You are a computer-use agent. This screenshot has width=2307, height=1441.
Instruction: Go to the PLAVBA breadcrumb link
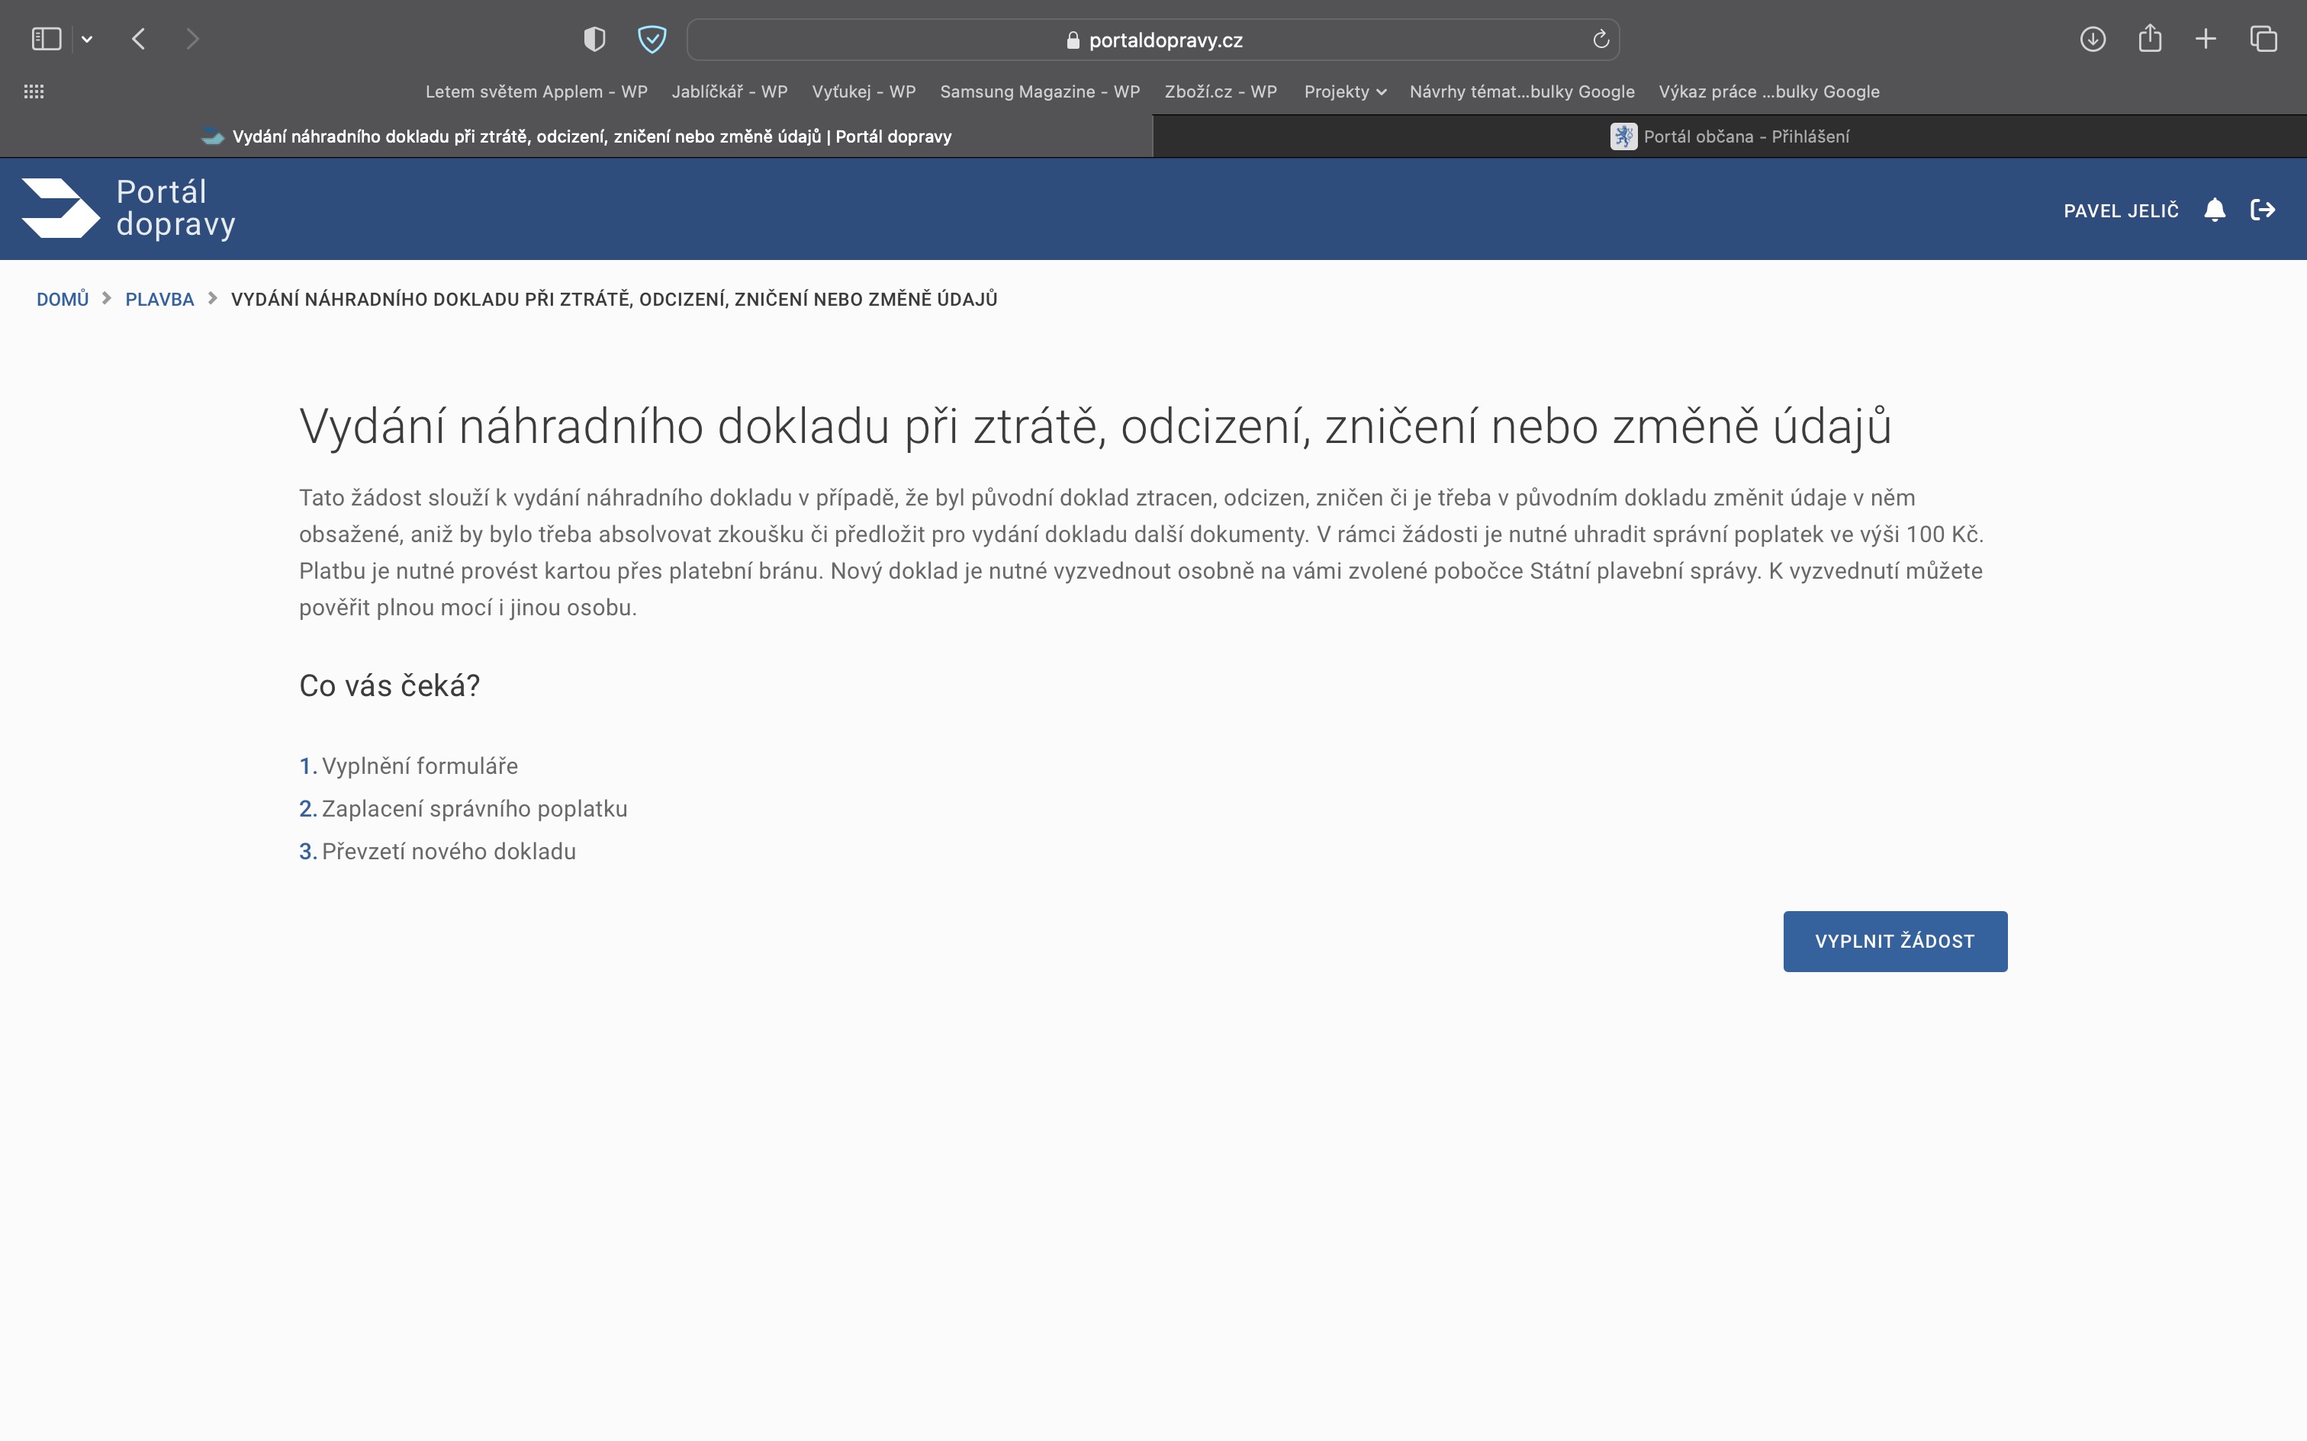pos(159,299)
